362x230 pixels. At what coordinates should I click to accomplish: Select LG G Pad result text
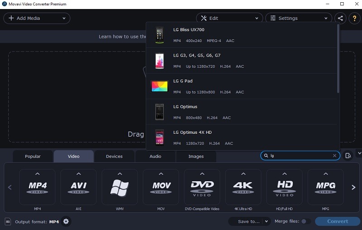pyautogui.click(x=183, y=81)
